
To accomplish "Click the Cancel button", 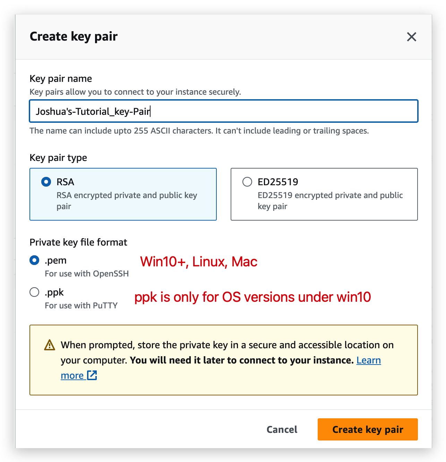I will 281,429.
